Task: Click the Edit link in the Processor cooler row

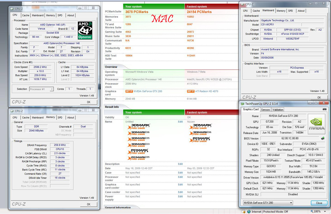Action: tap(180, 177)
